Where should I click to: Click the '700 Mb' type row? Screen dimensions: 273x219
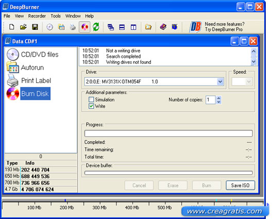pyautogui.click(x=41, y=183)
